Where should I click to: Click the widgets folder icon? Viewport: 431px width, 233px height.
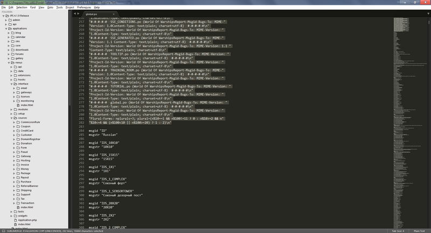point(15,215)
